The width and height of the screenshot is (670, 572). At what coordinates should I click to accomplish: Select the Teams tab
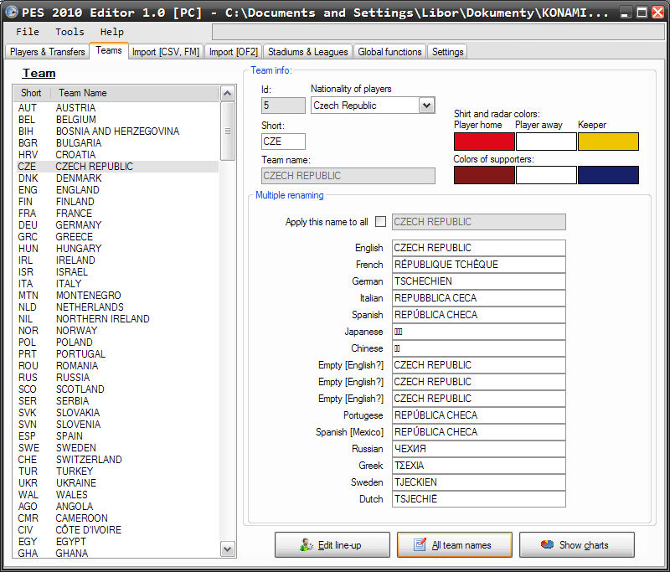109,50
